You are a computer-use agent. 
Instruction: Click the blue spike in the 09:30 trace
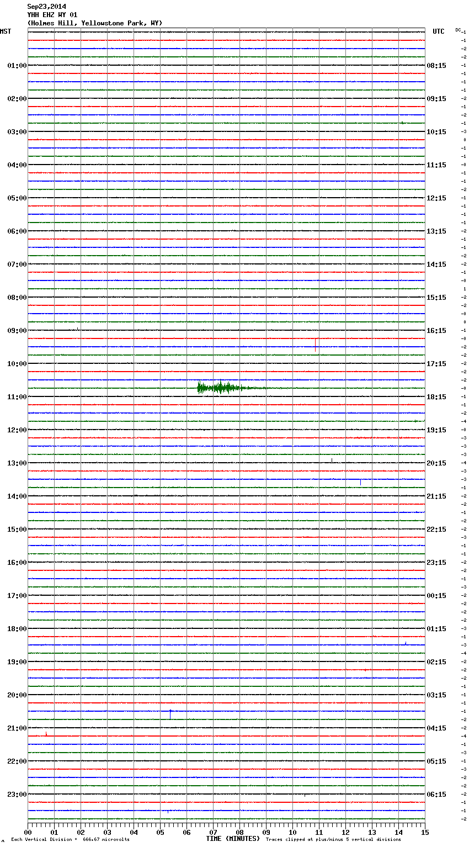pos(315,346)
